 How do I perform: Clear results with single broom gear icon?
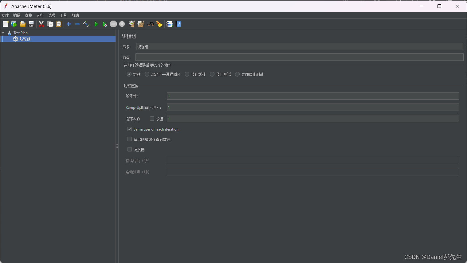click(132, 24)
